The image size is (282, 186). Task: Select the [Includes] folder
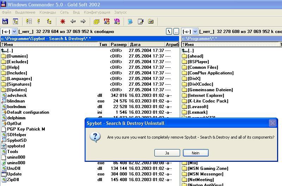pyautogui.click(x=90, y=73)
